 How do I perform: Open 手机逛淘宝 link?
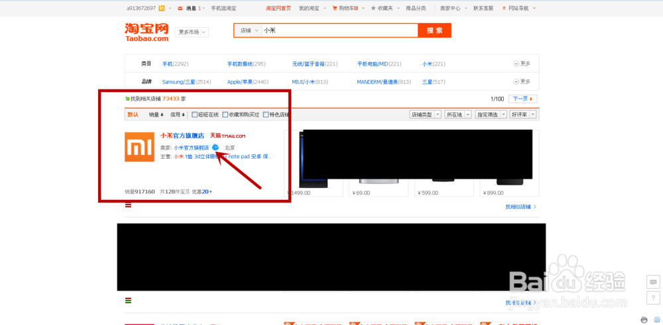pos(223,8)
